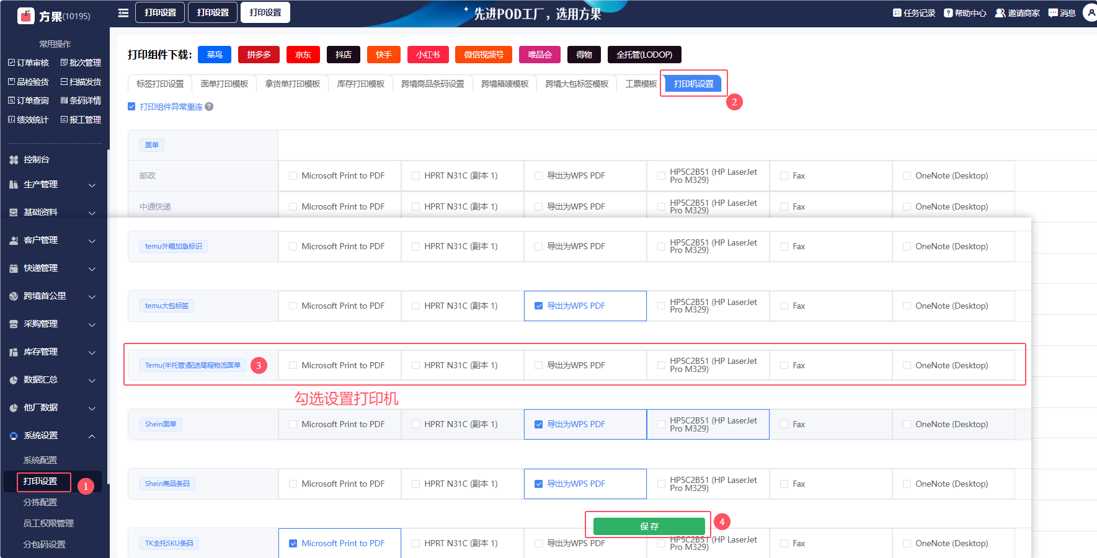Open the 任务记录 task log icon
This screenshot has height=558, width=1097.
point(897,13)
